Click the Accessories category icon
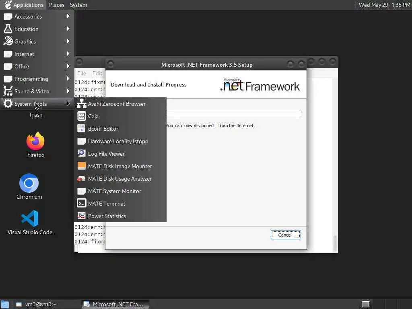Viewport: 412px width, 309px height. coord(8,16)
